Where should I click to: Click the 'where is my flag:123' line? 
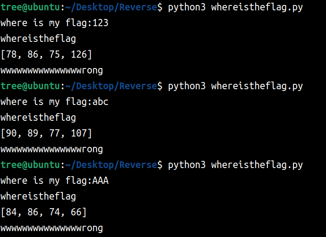[54, 23]
